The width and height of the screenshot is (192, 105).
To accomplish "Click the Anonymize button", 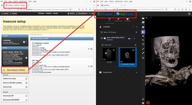I will click(x=15, y=87).
